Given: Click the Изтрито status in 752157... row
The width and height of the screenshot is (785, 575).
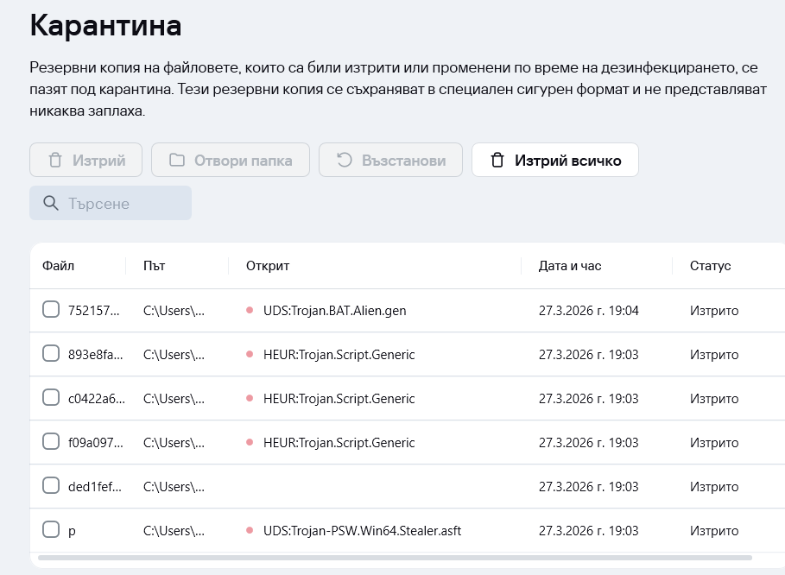Looking at the screenshot, I should [x=714, y=311].
